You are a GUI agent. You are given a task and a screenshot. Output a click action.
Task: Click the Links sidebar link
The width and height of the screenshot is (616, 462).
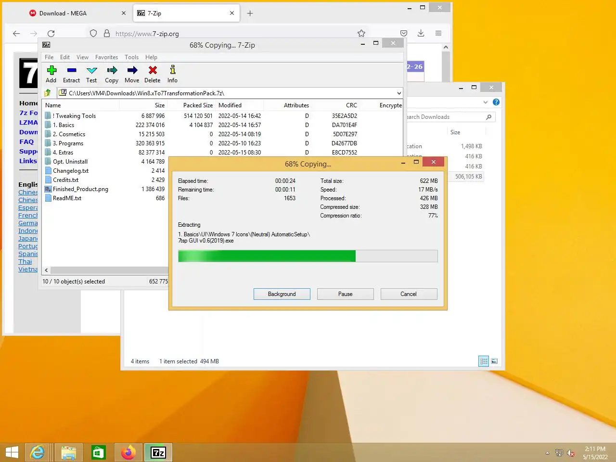point(28,161)
